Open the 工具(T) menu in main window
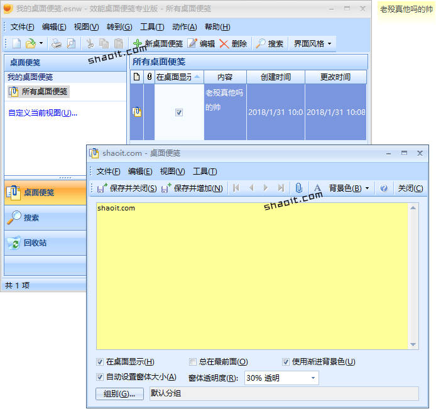Image resolution: width=436 pixels, height=409 pixels. [x=152, y=27]
